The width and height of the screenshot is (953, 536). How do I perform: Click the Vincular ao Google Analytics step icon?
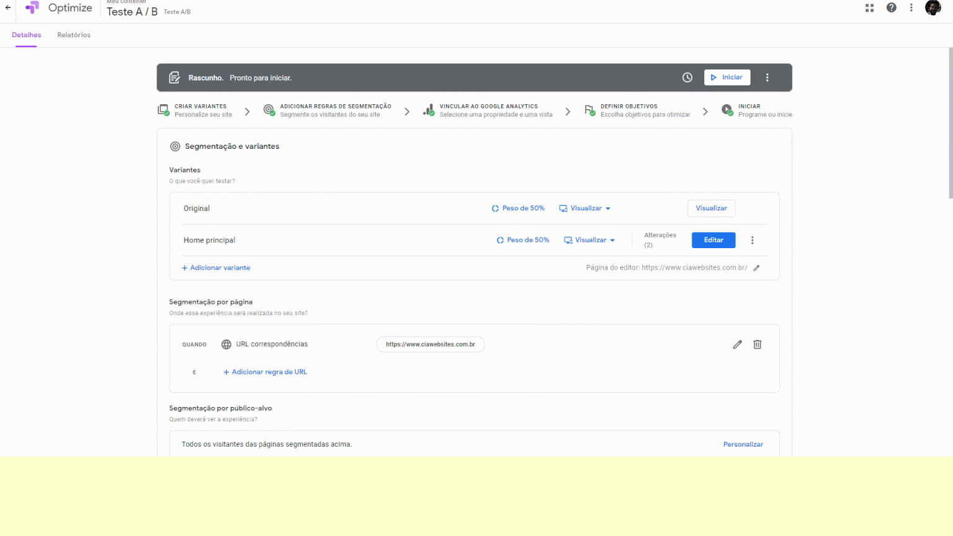428,109
